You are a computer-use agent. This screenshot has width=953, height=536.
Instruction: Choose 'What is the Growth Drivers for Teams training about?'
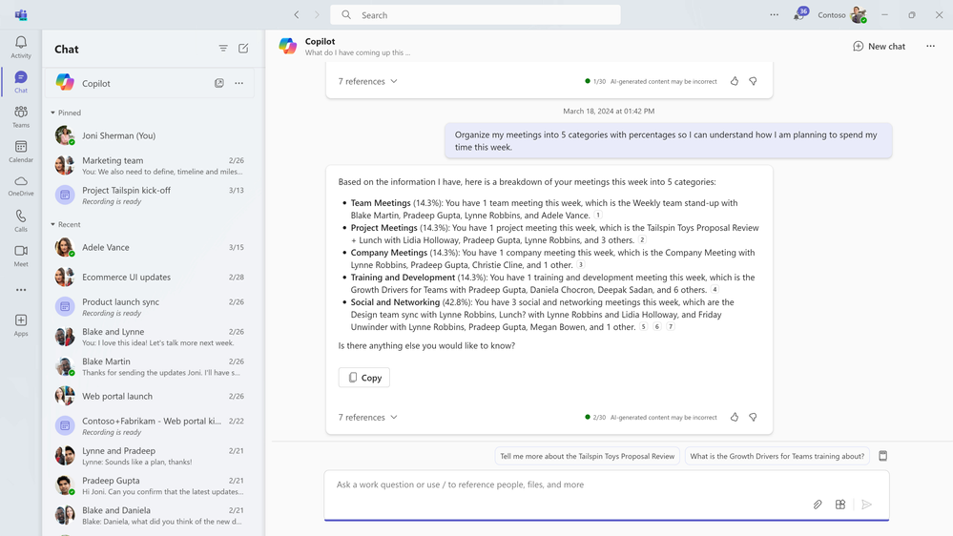(x=777, y=456)
